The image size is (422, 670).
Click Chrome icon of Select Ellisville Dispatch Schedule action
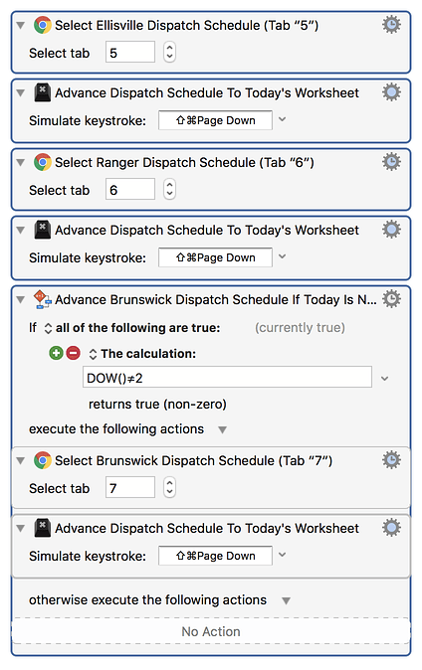[43, 25]
